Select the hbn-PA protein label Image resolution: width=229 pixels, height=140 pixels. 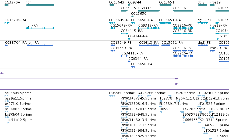33,42
